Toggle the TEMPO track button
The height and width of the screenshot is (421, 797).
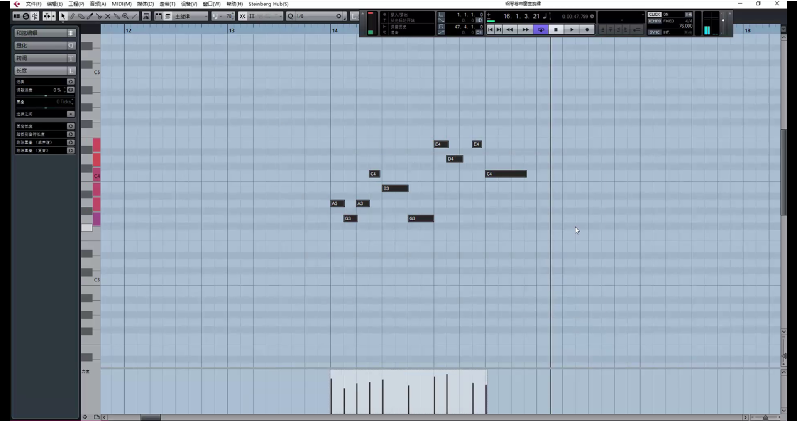[x=654, y=21]
